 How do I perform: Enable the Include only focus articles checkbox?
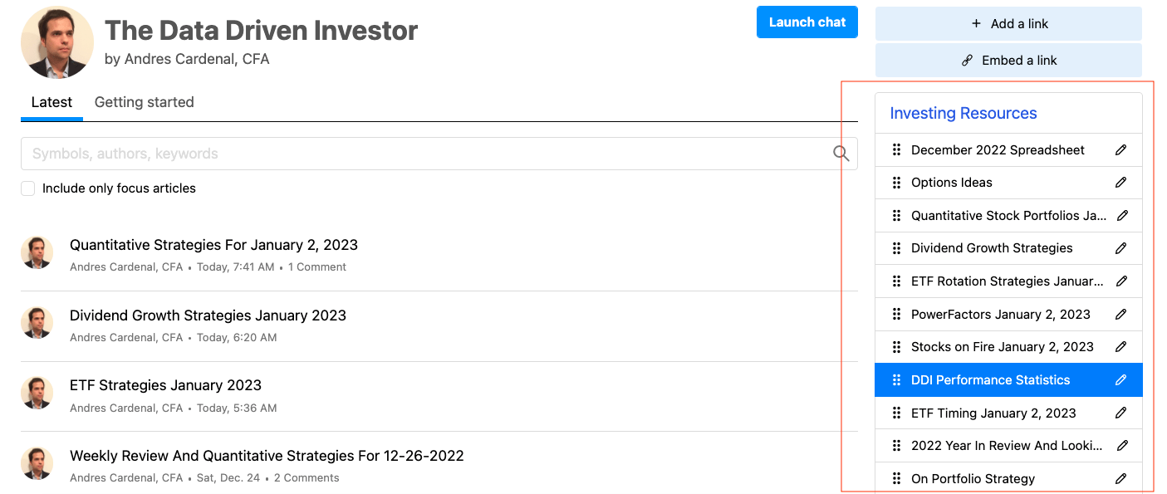pyautogui.click(x=27, y=188)
